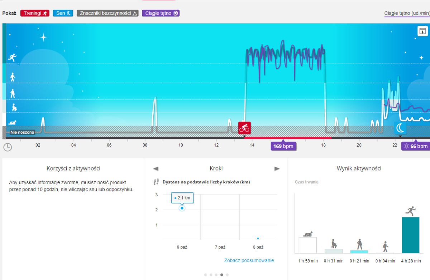The image size is (430, 280).
Task: Click the 0 h 31 min label
Action: pos(334,261)
